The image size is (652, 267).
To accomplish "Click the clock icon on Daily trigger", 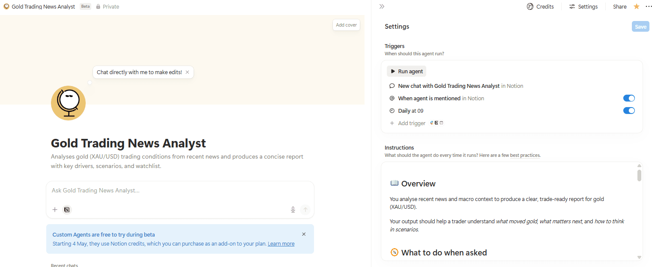I will tap(392, 111).
